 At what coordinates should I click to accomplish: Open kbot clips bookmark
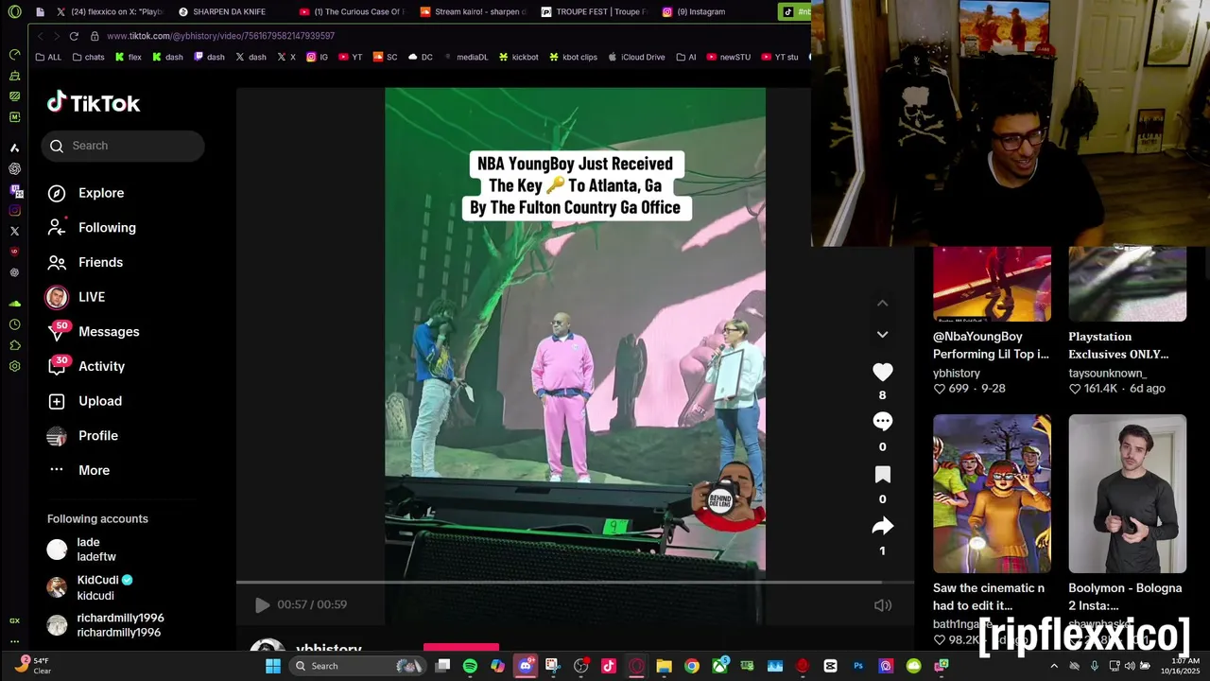573,57
